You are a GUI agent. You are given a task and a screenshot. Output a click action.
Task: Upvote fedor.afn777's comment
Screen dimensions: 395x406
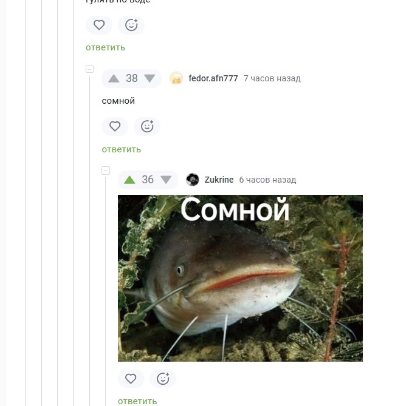[114, 78]
